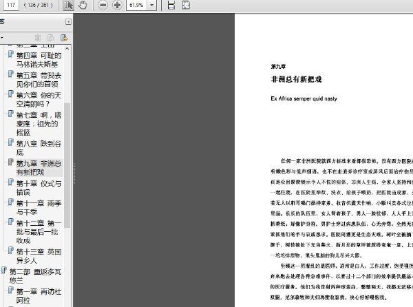Image resolution: width=413 pixels, height=307 pixels.
Task: Open the find current bookmark icon
Action: [x=64, y=38]
